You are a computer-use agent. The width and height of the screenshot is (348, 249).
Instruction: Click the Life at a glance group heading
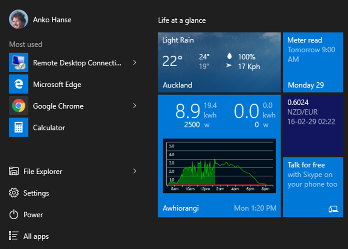click(x=182, y=20)
